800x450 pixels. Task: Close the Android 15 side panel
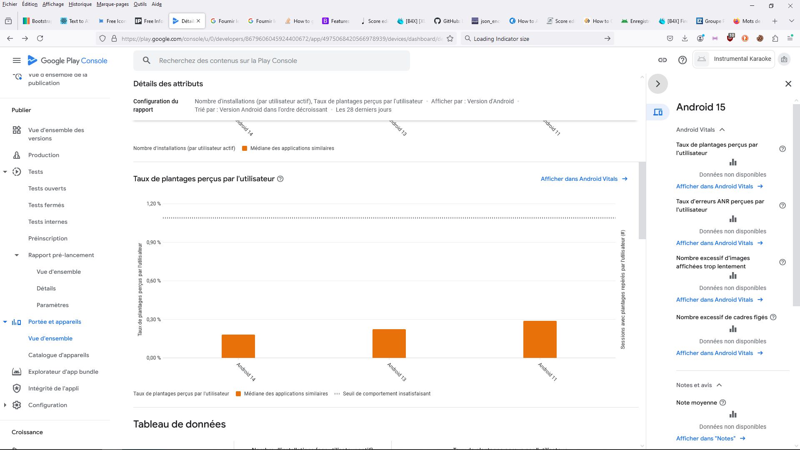pyautogui.click(x=788, y=84)
